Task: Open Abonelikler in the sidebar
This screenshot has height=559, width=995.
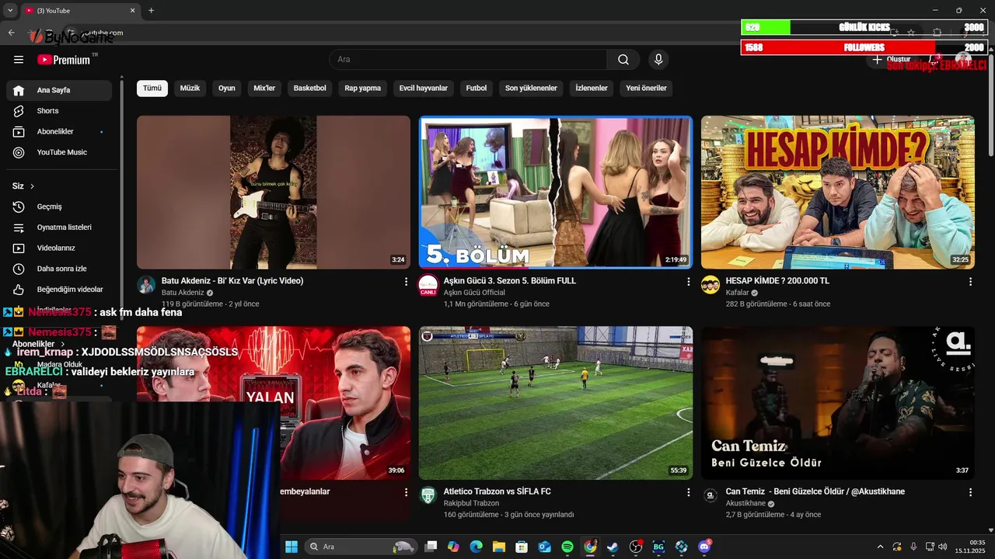Action: point(59,132)
